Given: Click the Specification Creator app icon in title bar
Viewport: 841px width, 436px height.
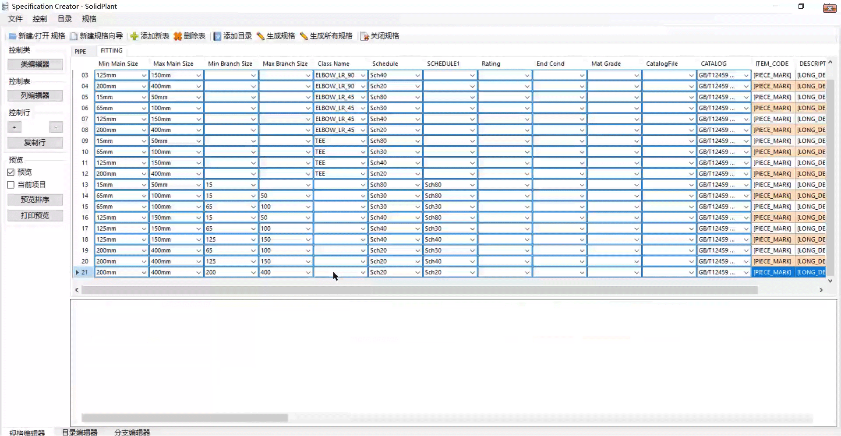Looking at the screenshot, I should (x=5, y=6).
